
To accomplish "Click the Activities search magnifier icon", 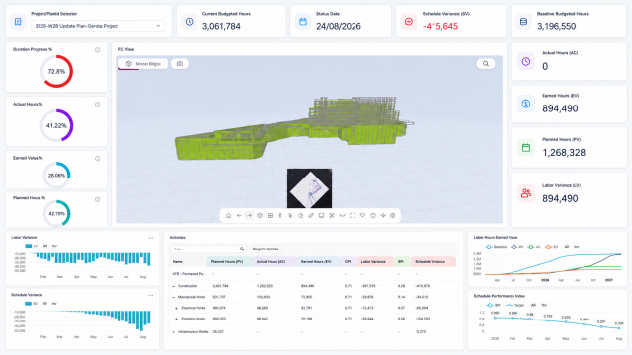I will (242, 249).
